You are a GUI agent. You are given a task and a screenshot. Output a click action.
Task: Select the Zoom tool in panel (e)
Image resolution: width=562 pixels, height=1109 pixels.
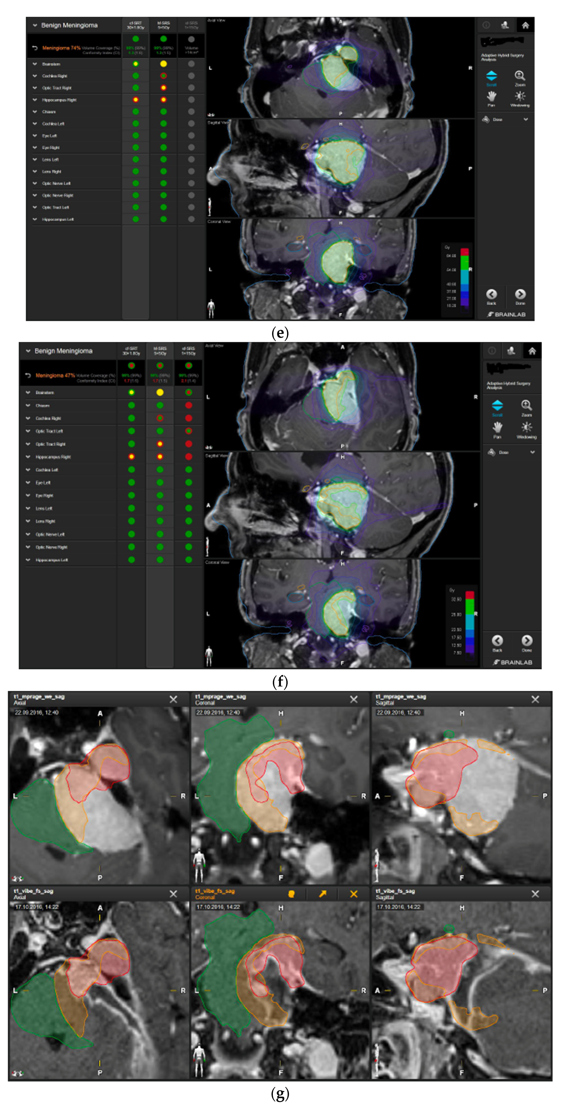point(519,76)
